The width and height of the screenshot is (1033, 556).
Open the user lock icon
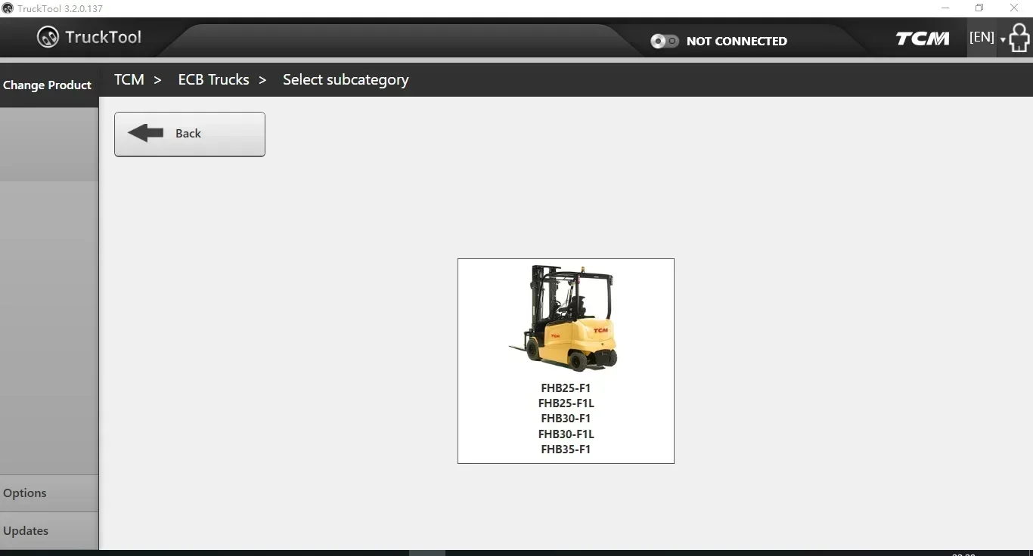[x=1019, y=37]
